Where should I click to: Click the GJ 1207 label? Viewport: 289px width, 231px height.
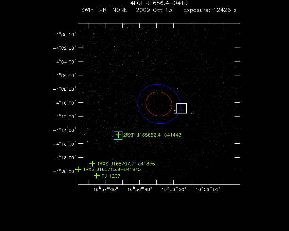111,176
